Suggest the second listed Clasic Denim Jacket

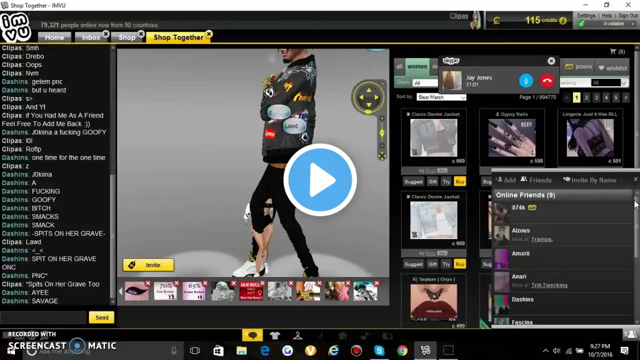413,264
